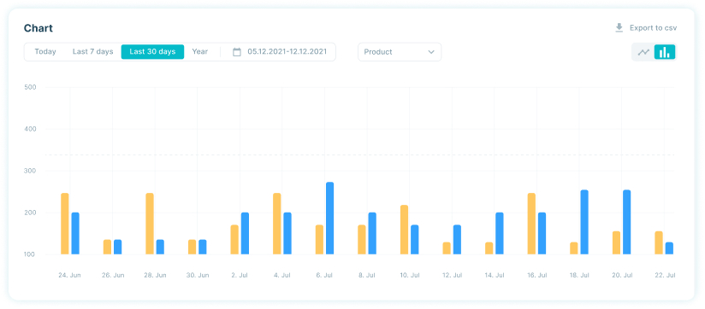Click the blue bar for 20. Jul
The width and height of the screenshot is (705, 309).
(627, 223)
